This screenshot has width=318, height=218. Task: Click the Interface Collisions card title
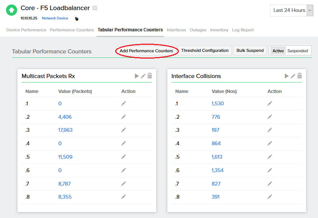196,76
